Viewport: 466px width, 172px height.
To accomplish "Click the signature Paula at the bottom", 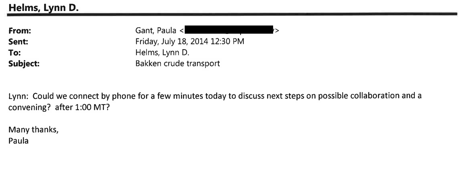I will 18,141.
